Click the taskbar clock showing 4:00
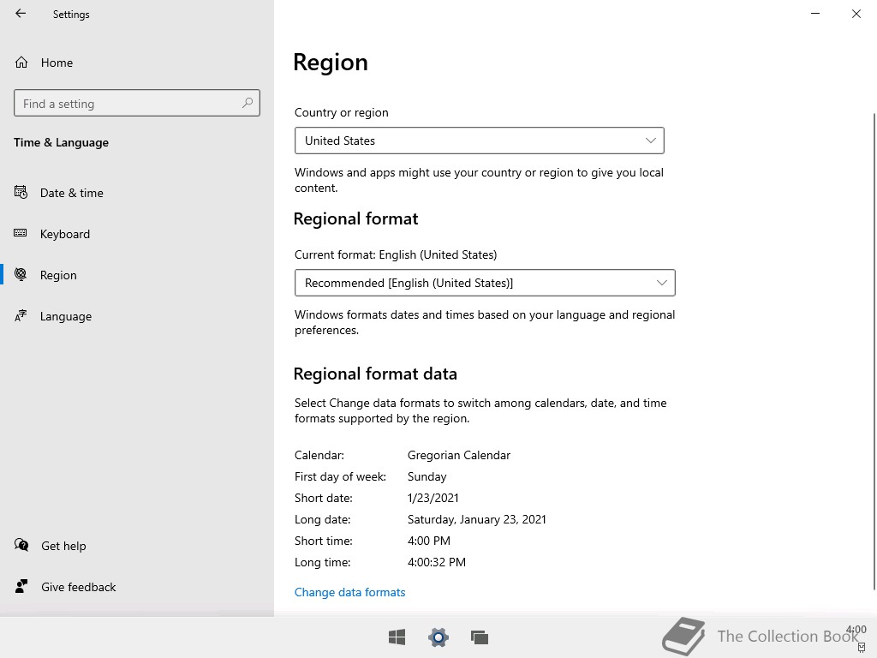877x658 pixels. click(856, 630)
